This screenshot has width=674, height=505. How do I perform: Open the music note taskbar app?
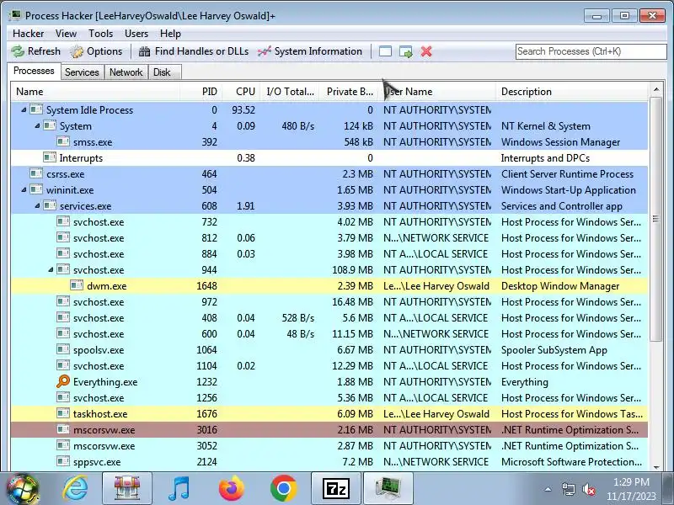(179, 489)
